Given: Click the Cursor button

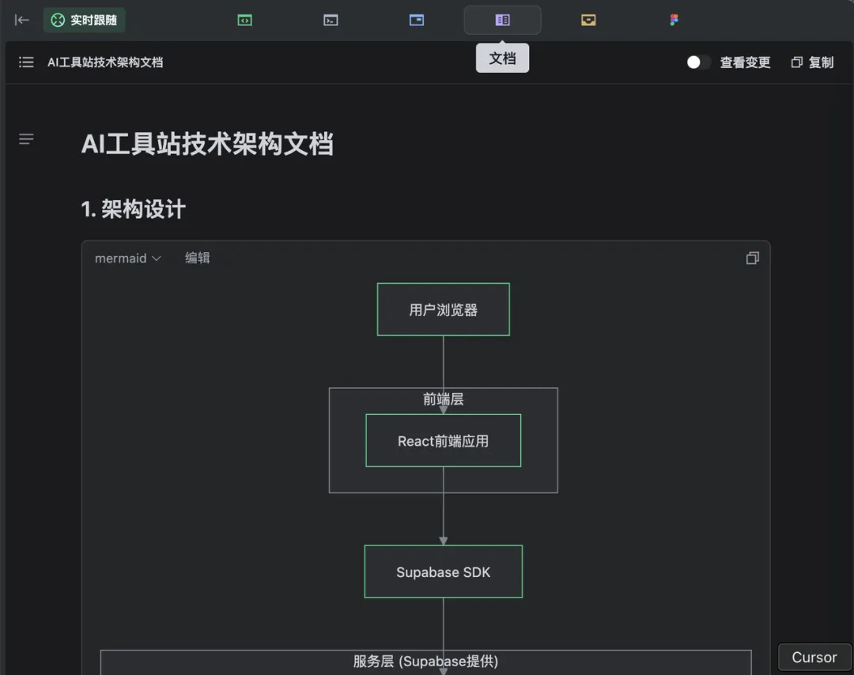Looking at the screenshot, I should click(x=814, y=658).
